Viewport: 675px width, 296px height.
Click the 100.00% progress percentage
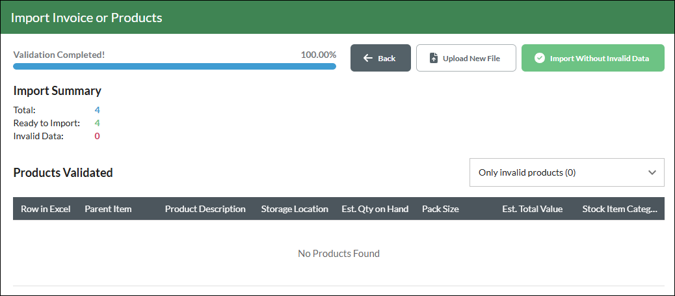319,55
